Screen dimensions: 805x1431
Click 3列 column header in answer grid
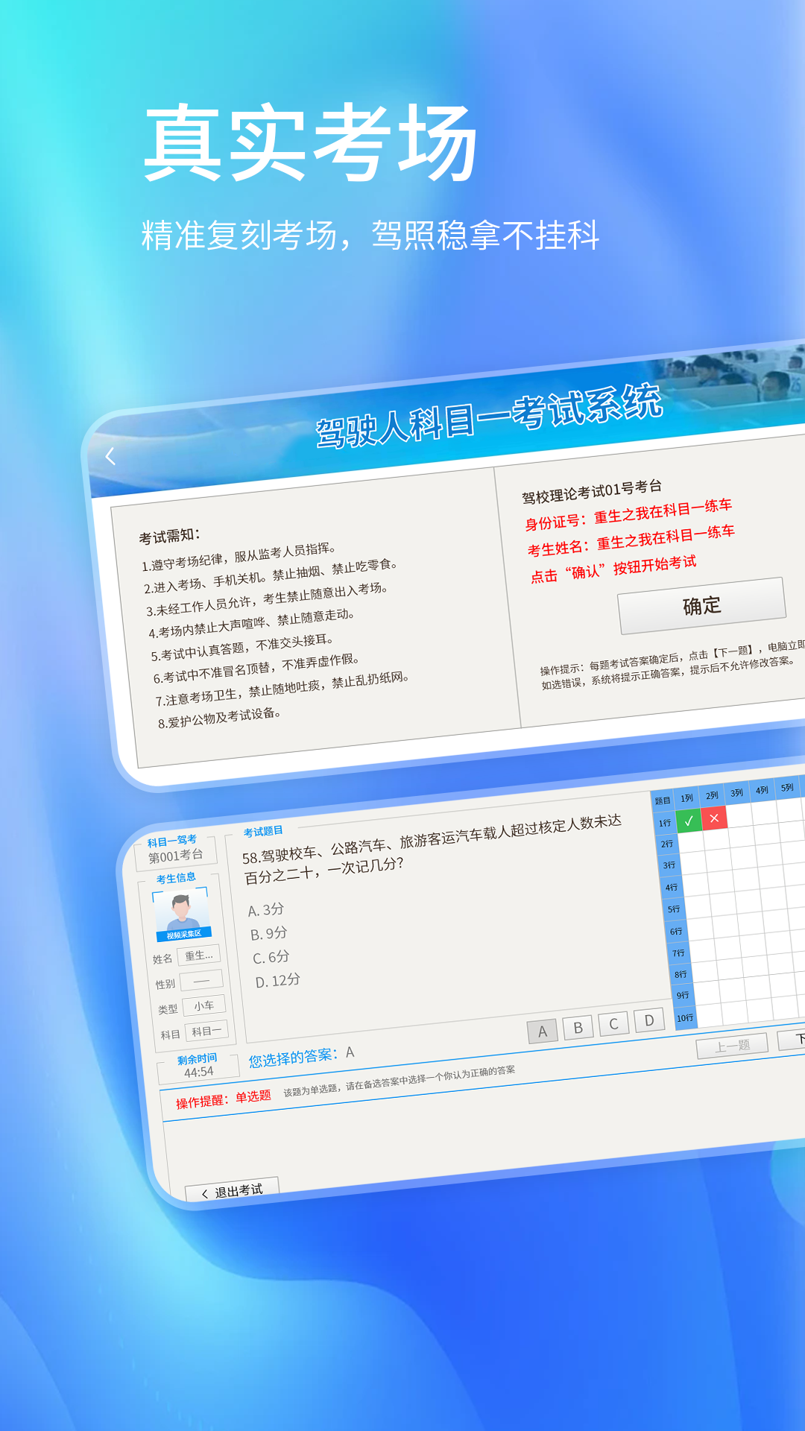pyautogui.click(x=737, y=793)
